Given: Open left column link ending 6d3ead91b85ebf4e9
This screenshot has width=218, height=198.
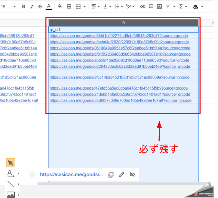Looking at the screenshot, I should tap(18, 66).
